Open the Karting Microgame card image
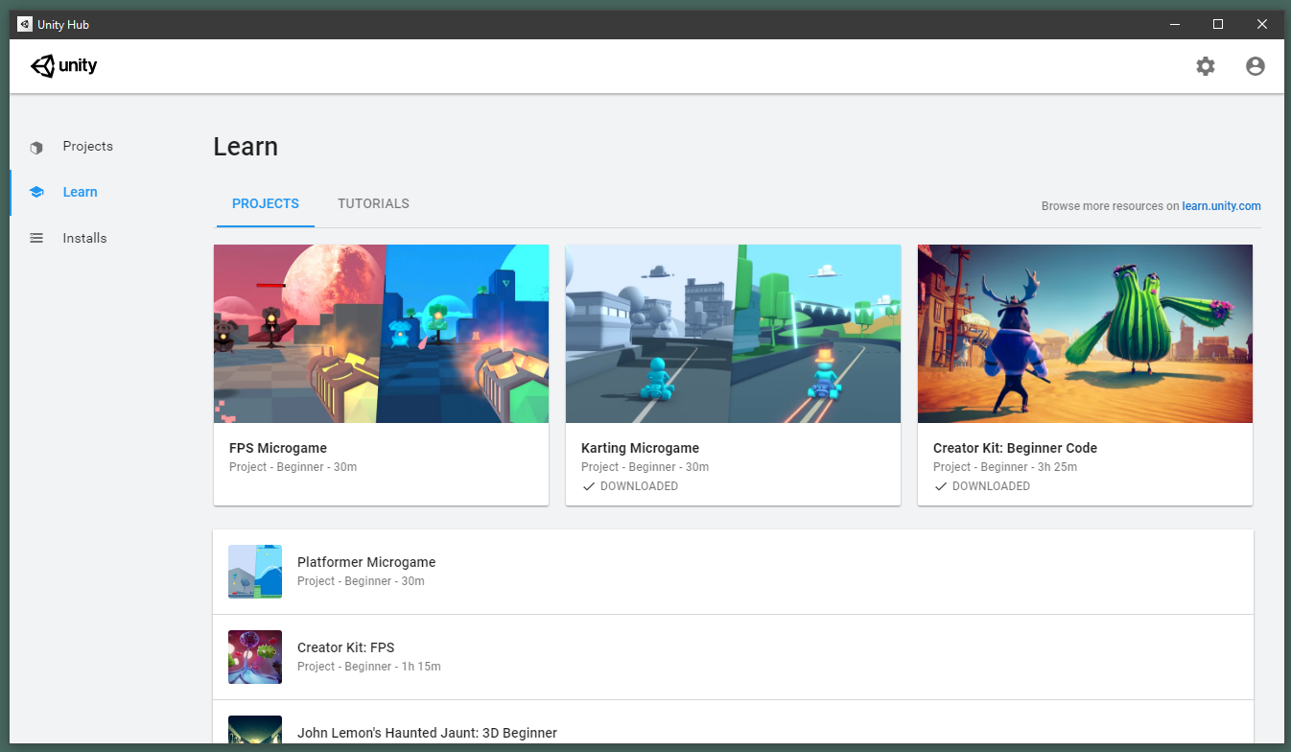Viewport: 1291px width, 752px height. pos(733,334)
